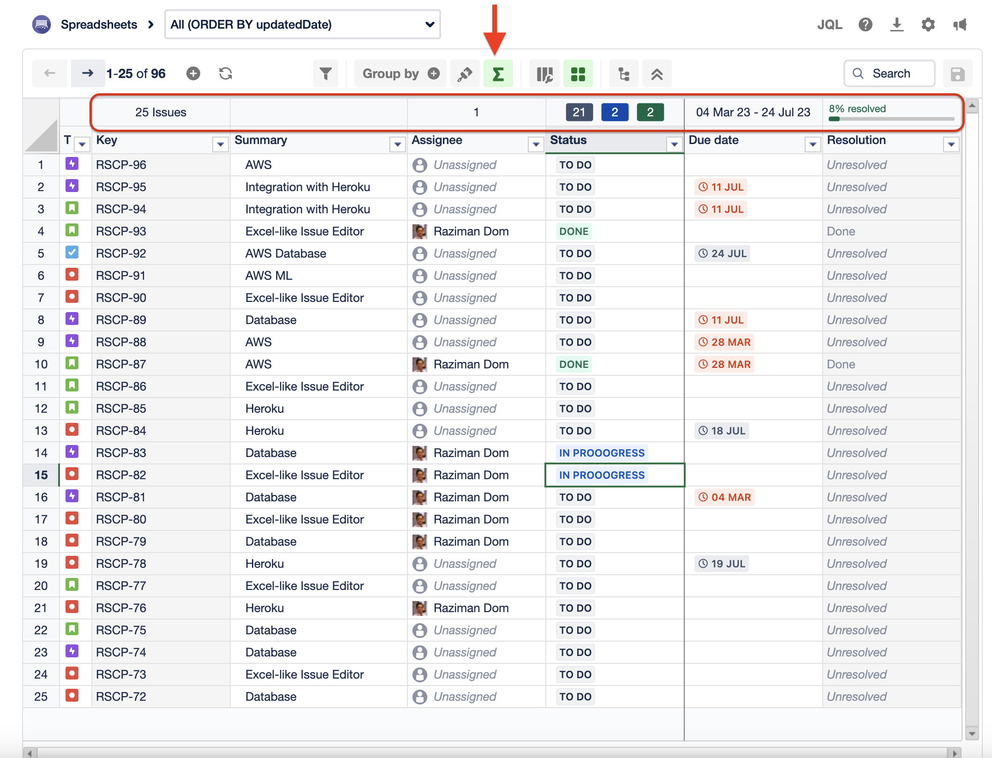Open the Status column filter dropdown
Viewport: 992px width, 758px height.
click(x=674, y=144)
